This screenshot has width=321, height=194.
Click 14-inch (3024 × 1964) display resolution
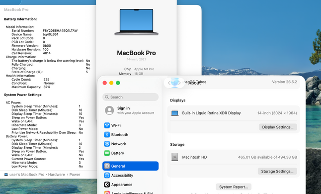(x=277, y=113)
